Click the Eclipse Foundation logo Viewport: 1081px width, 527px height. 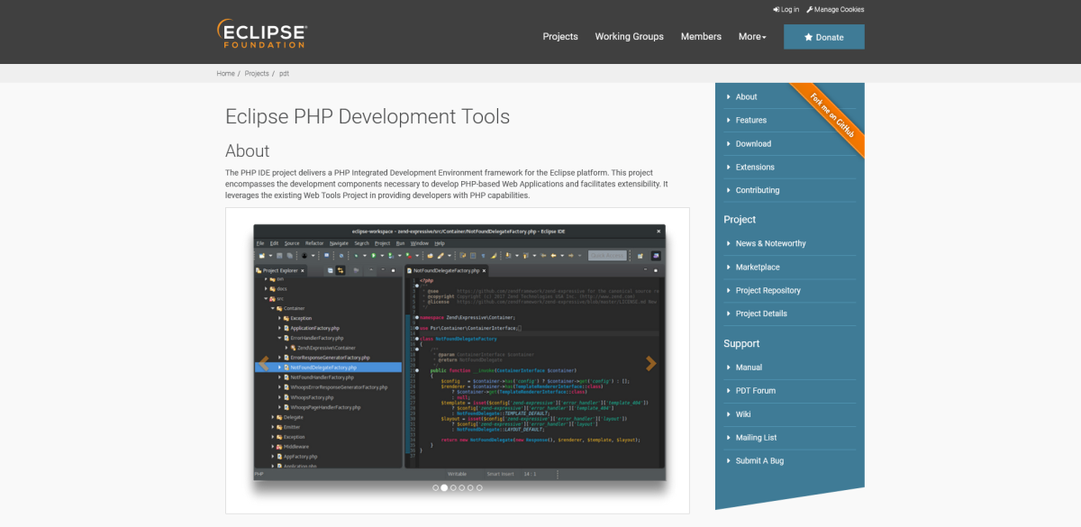click(260, 32)
